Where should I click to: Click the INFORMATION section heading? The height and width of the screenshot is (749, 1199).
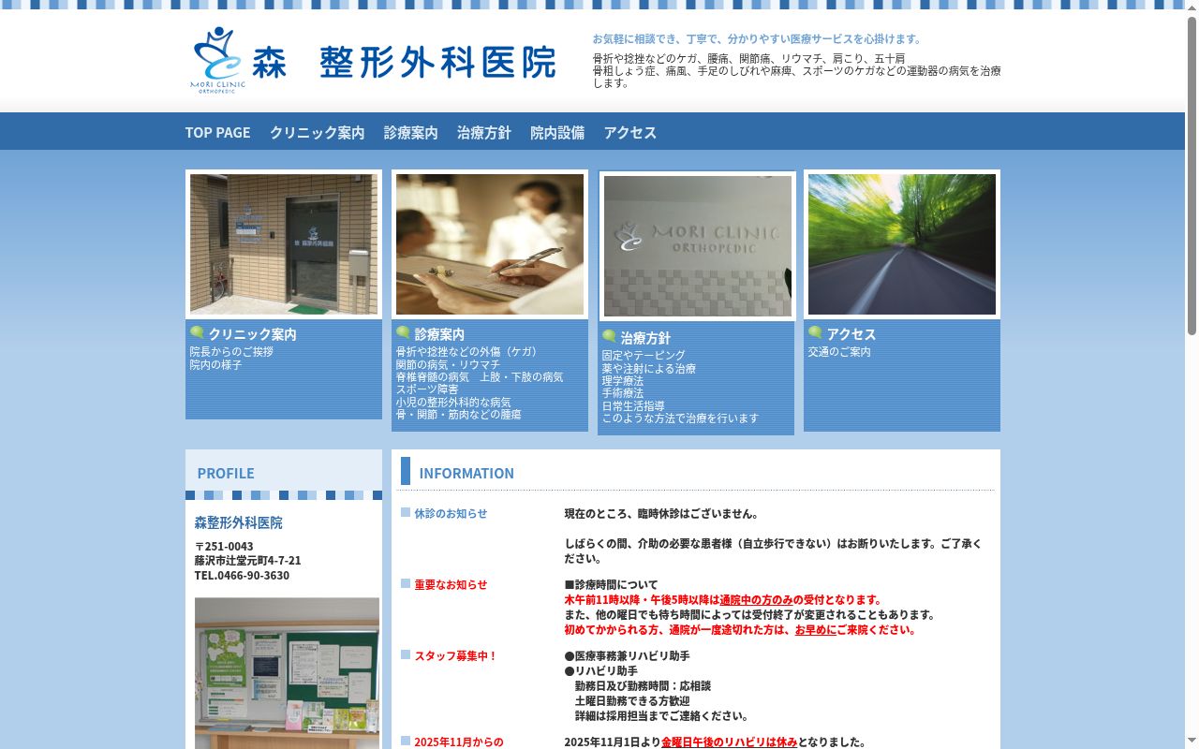pos(466,474)
